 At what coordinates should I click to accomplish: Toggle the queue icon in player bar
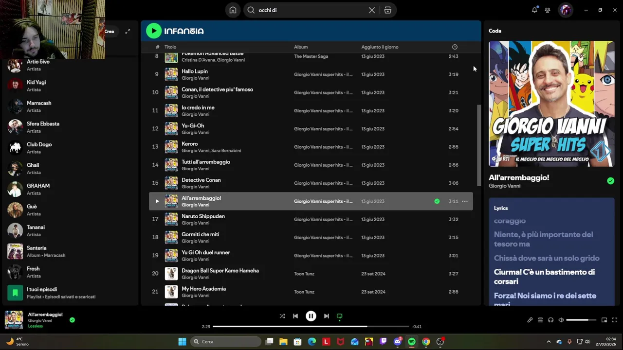tap(540, 320)
